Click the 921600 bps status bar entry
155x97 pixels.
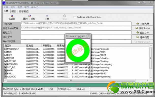tap(64, 89)
